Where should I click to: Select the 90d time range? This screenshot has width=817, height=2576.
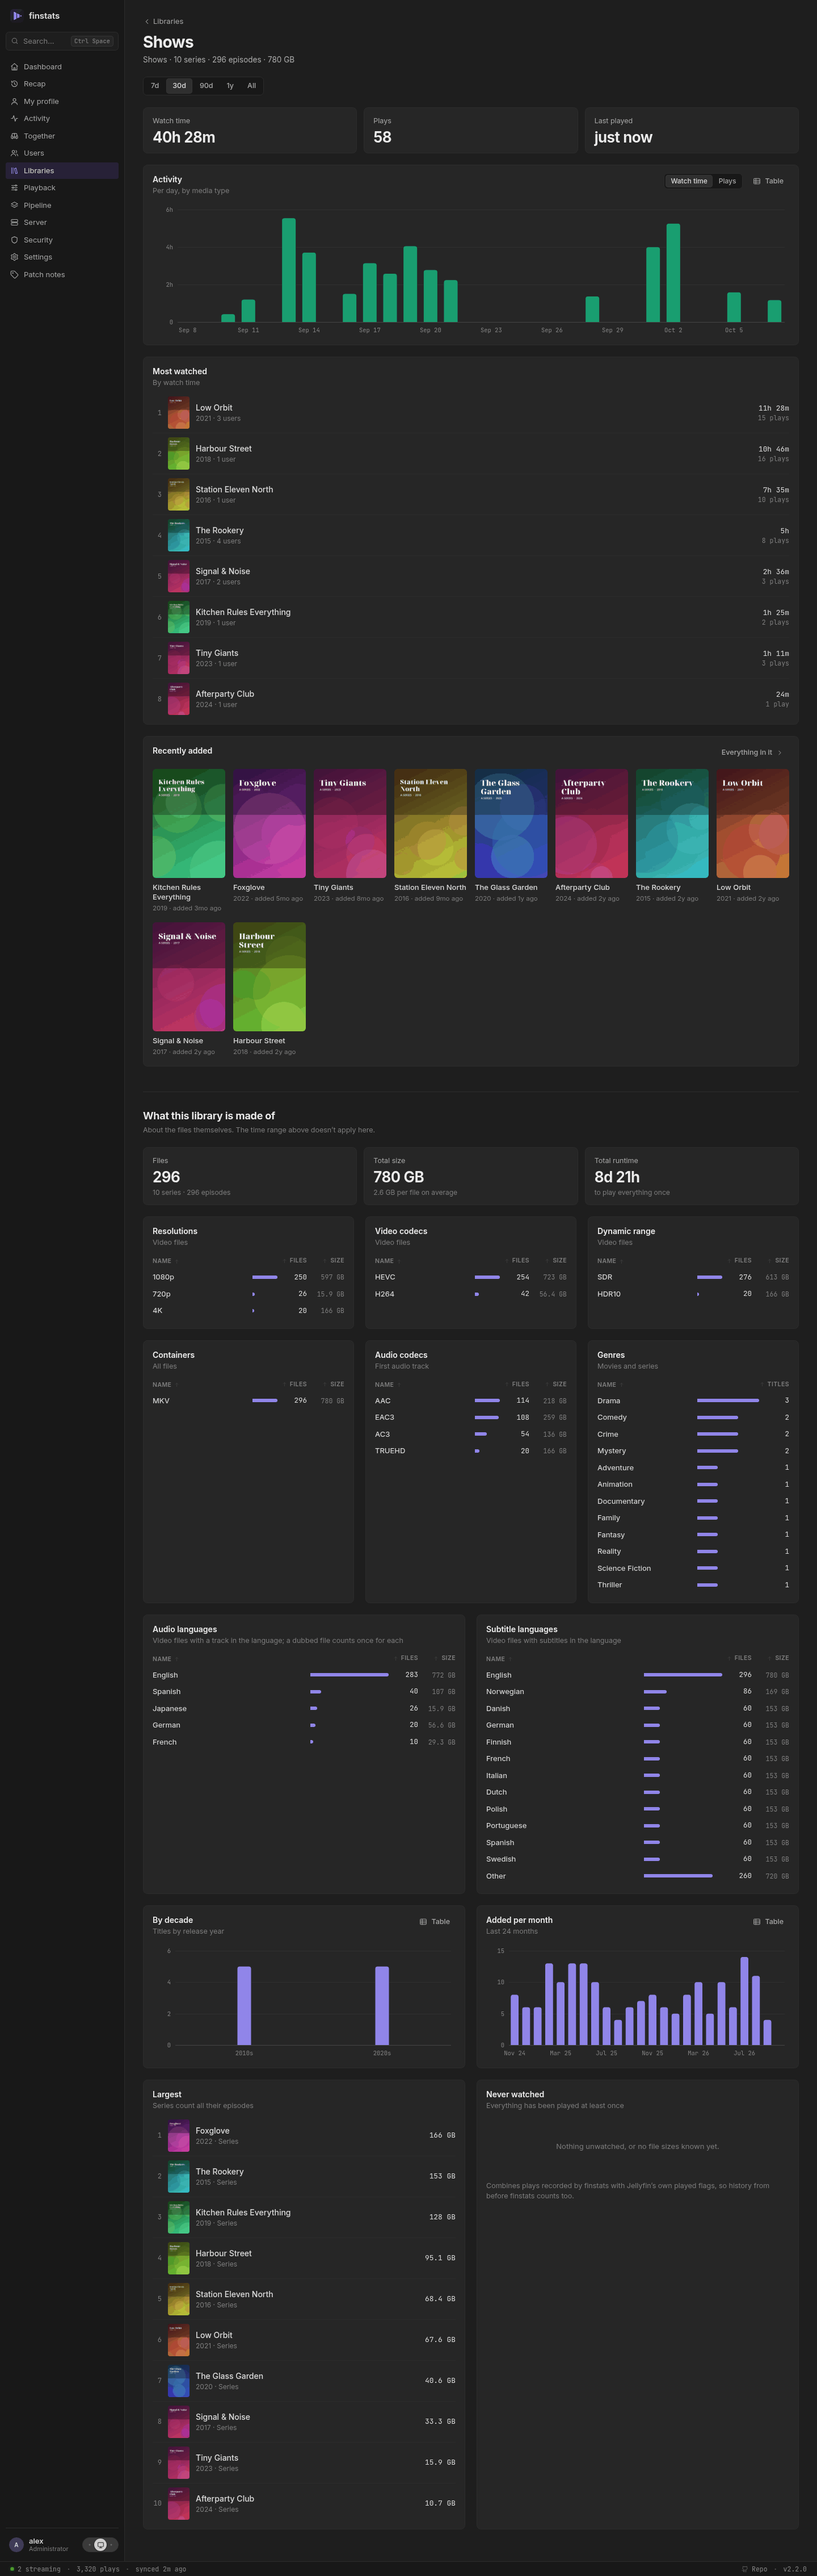206,86
